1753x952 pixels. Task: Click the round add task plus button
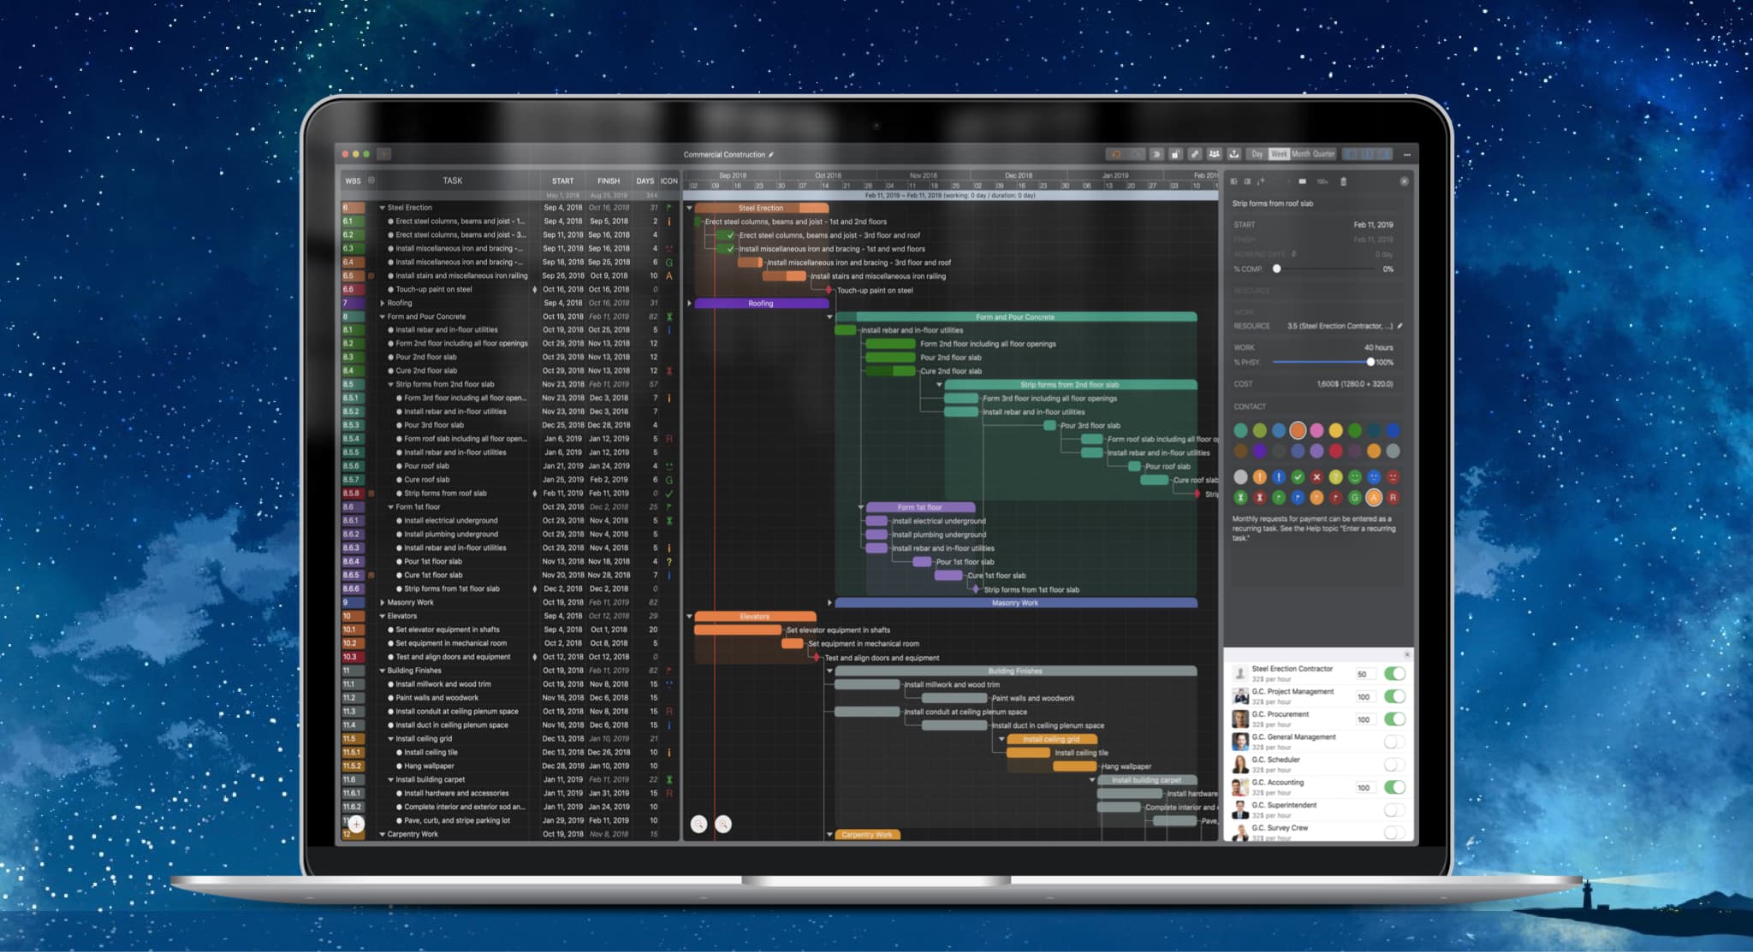pyautogui.click(x=356, y=824)
